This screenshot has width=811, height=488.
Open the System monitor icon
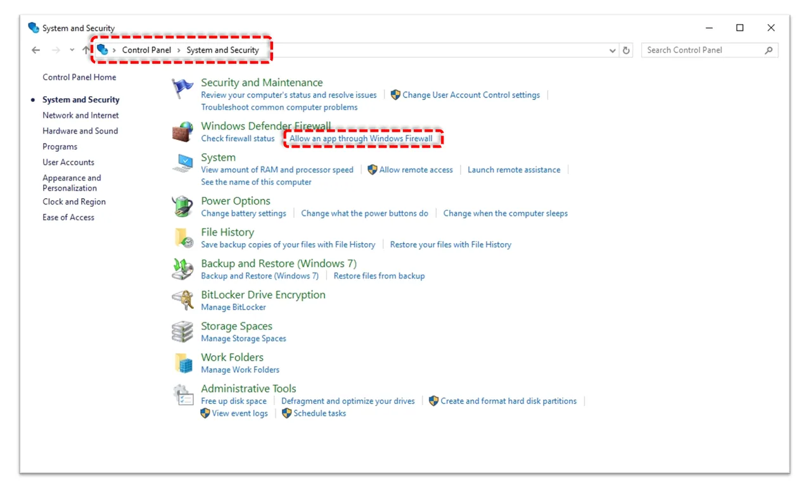(x=183, y=163)
